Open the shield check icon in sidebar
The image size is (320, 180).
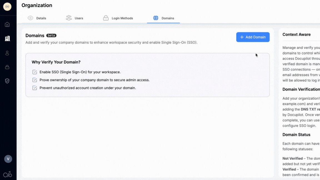[x=7, y=81]
